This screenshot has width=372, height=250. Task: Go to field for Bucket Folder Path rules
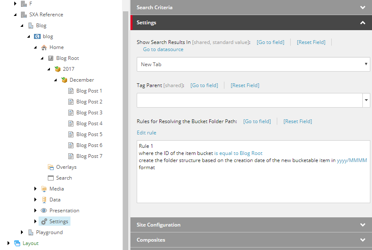(257, 121)
